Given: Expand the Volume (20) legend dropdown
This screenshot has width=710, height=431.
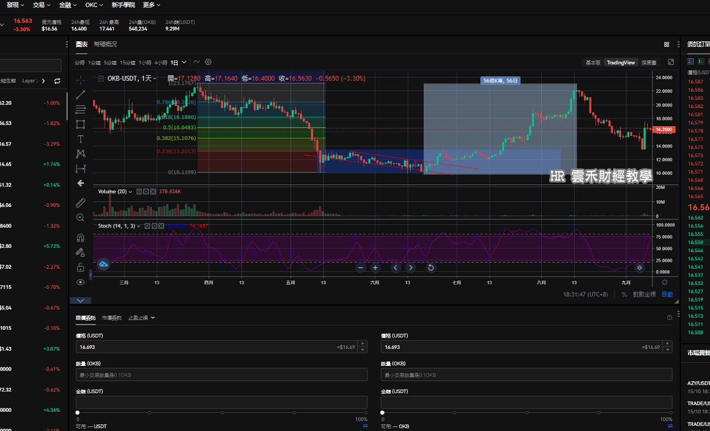Looking at the screenshot, I should click(131, 192).
